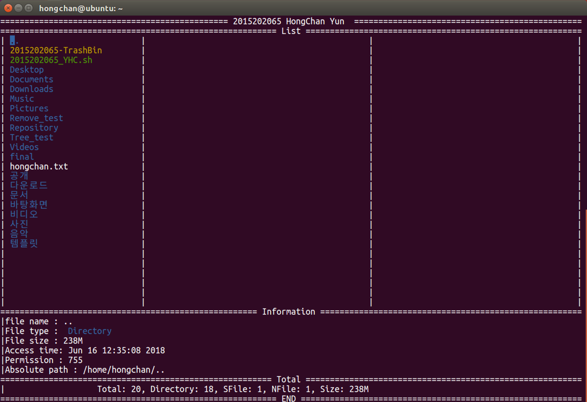Select the final directory entry
This screenshot has width=587, height=402.
[22, 157]
